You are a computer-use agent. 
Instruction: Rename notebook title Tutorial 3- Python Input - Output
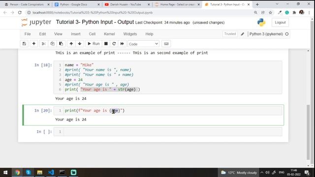(95, 22)
